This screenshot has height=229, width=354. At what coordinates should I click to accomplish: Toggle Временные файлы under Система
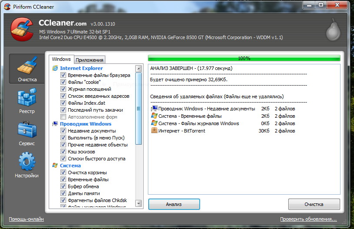pos(63,179)
